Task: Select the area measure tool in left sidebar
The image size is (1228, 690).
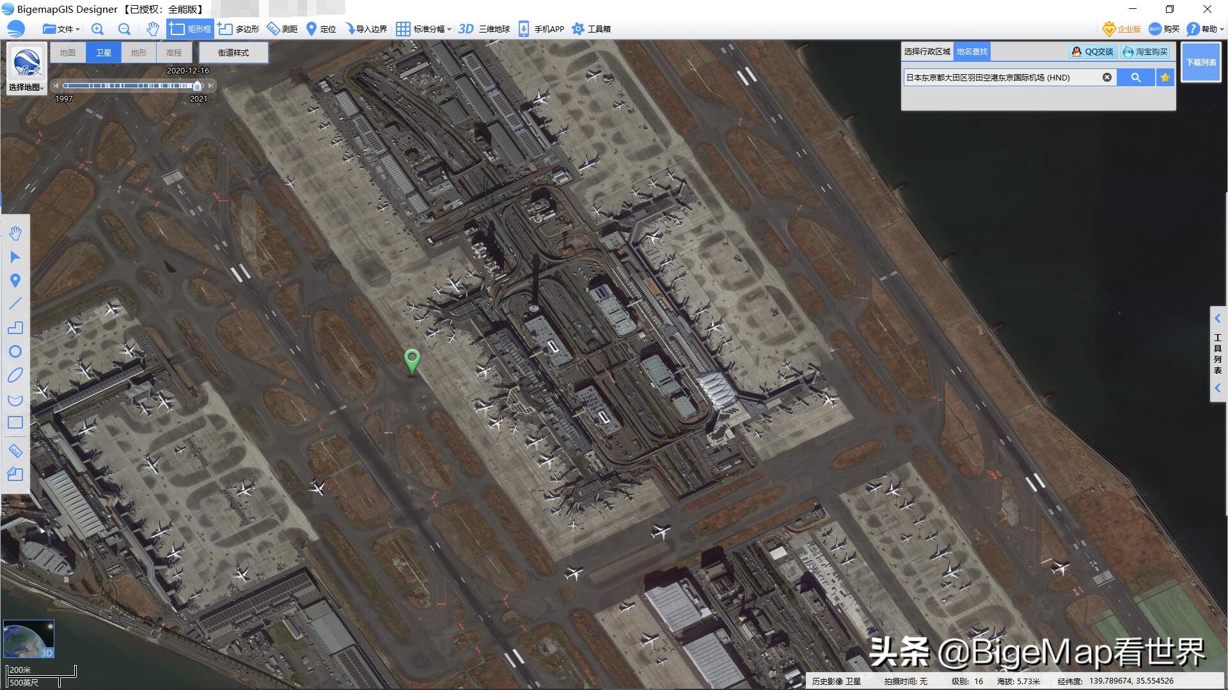Action: pyautogui.click(x=15, y=474)
